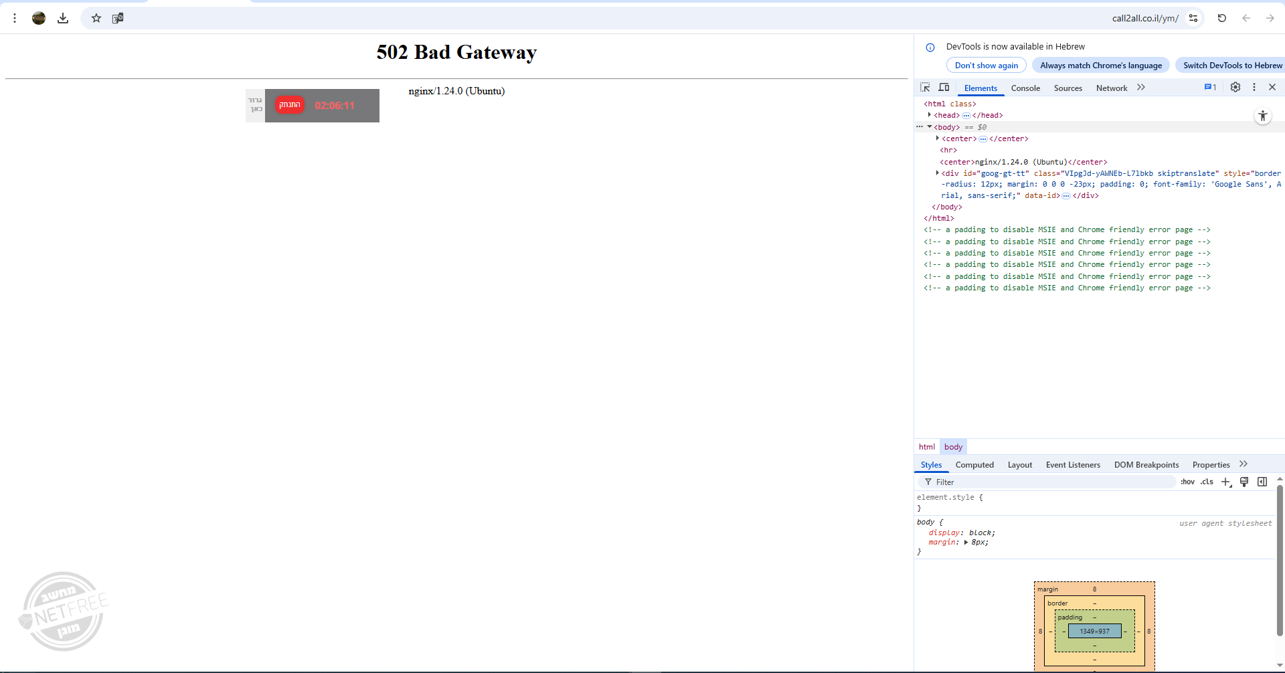Screen dimensions: 1285x673
Task: Select the hr element row
Action: pos(948,150)
